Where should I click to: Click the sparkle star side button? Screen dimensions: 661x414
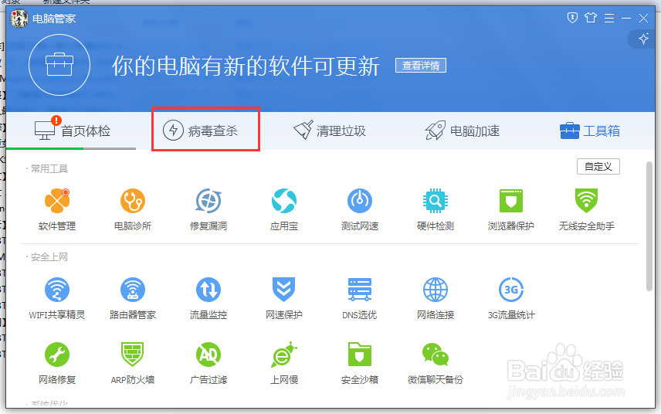643,39
